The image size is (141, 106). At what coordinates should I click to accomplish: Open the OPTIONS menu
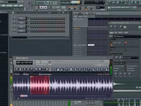point(9,6)
